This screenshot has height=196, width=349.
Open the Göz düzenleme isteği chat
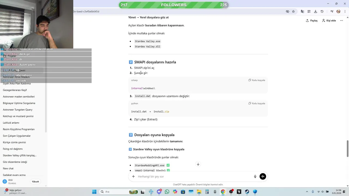pyautogui.click(x=15, y=162)
